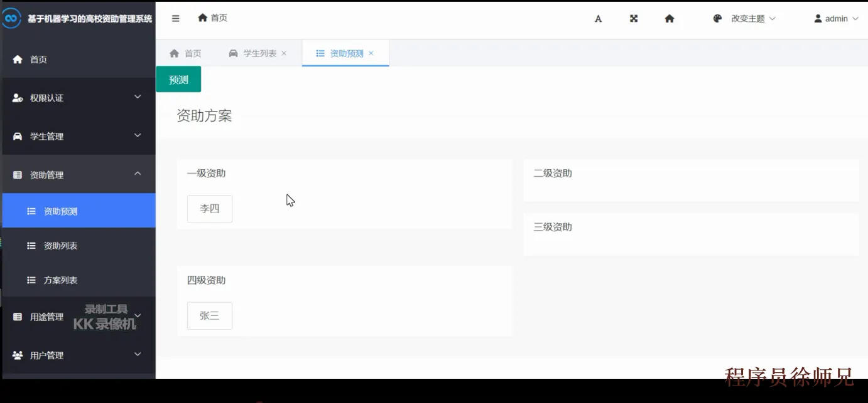Click the list icon next to 资助列表
Image resolution: width=868 pixels, height=403 pixels.
31,246
